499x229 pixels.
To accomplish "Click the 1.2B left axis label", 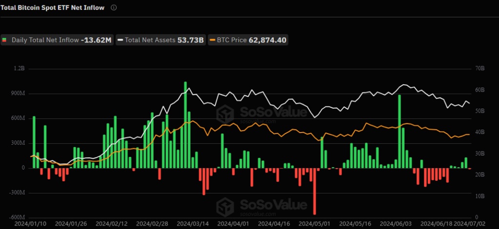I will point(19,69).
